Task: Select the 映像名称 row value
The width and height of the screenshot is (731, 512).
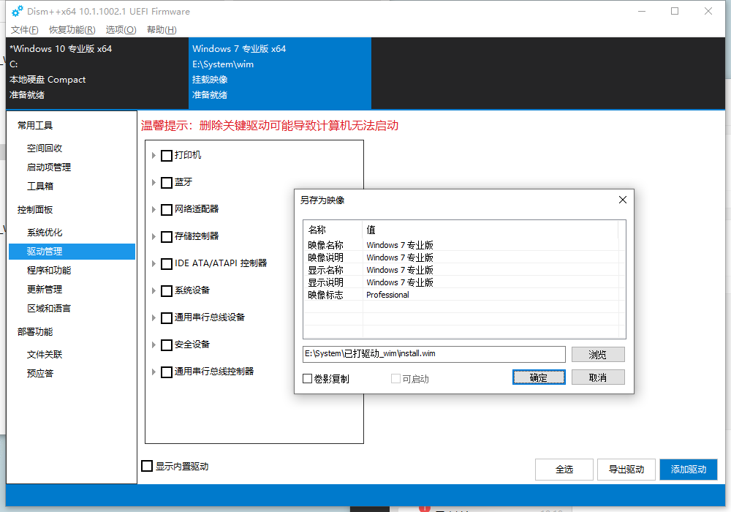Action: [x=400, y=245]
